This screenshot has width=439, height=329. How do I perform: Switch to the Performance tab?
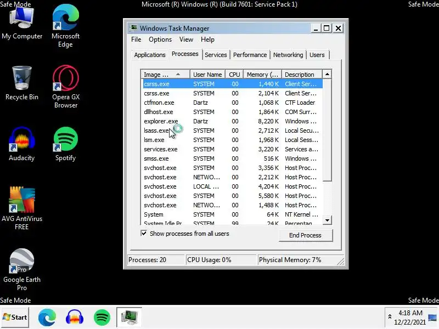tap(250, 55)
